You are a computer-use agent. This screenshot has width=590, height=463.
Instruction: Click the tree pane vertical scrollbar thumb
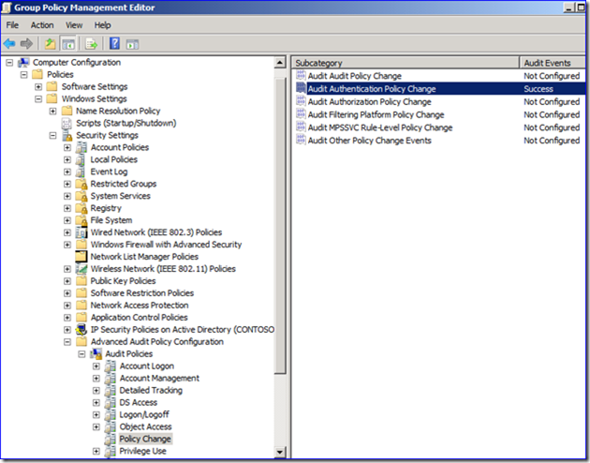pyautogui.click(x=280, y=225)
